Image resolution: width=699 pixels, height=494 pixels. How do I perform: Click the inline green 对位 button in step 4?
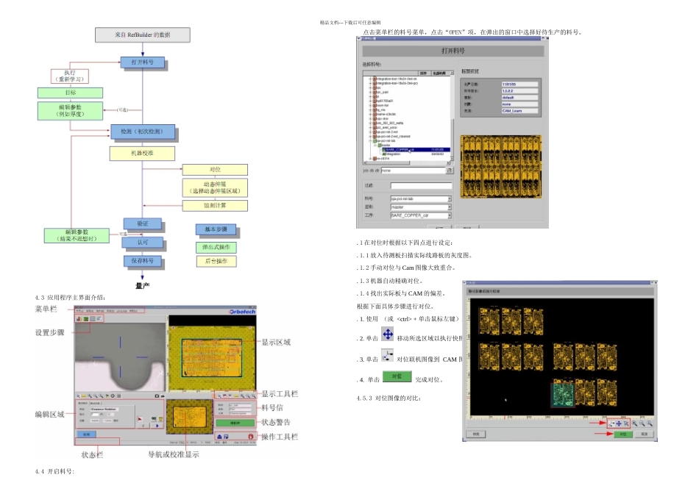point(397,376)
